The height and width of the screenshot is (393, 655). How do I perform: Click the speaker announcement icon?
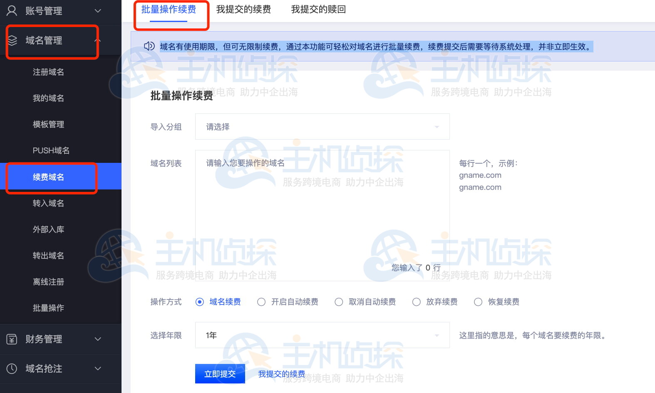pos(149,46)
